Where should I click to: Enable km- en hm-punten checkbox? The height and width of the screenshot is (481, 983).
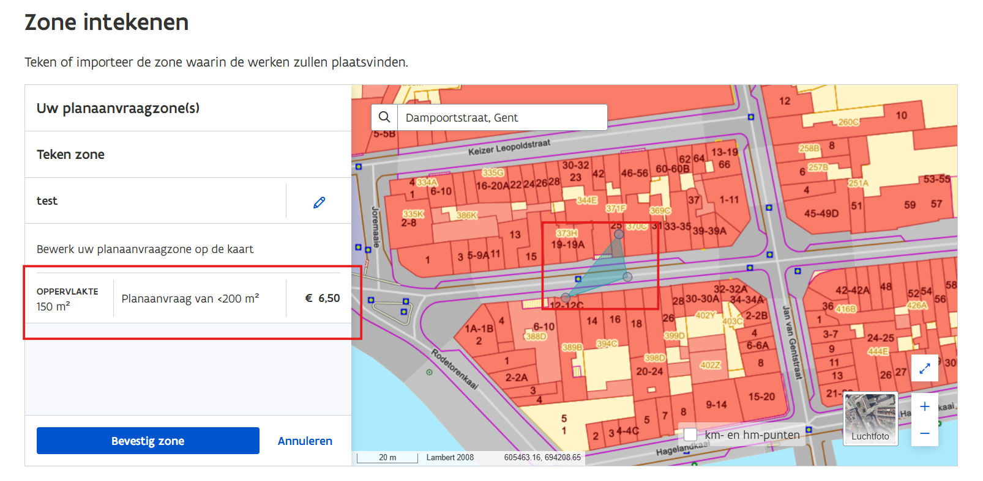690,435
